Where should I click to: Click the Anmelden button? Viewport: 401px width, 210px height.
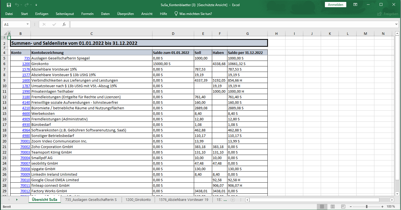coord(335,5)
